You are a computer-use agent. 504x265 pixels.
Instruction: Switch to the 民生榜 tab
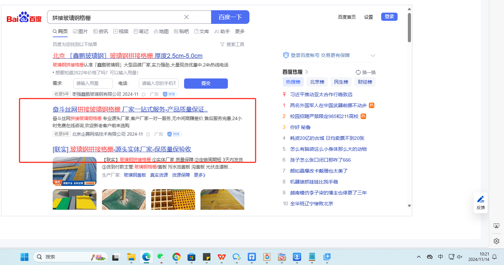point(341,82)
